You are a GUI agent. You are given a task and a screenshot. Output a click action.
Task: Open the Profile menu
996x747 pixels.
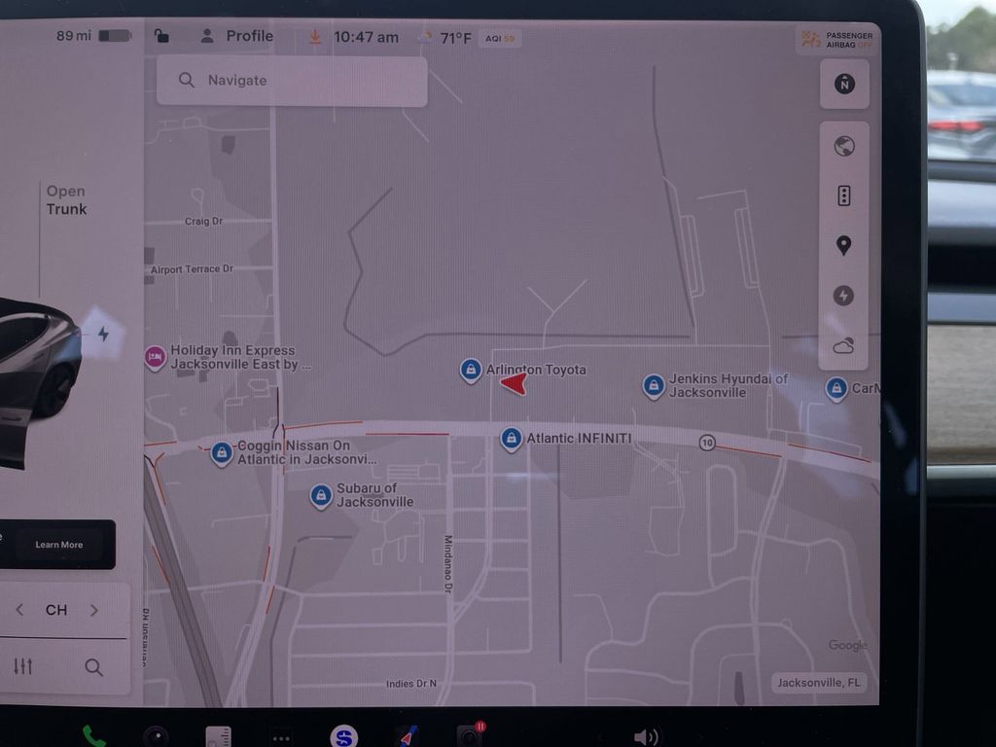(x=237, y=36)
